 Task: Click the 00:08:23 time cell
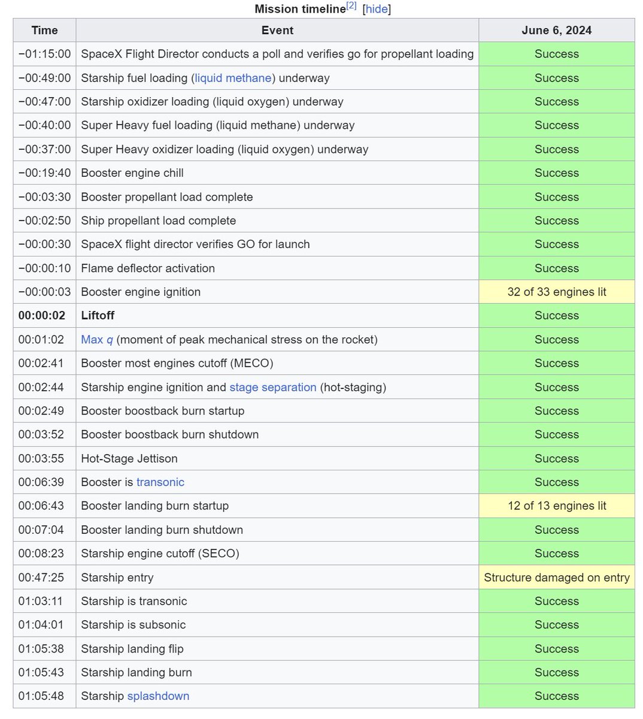pyautogui.click(x=44, y=554)
